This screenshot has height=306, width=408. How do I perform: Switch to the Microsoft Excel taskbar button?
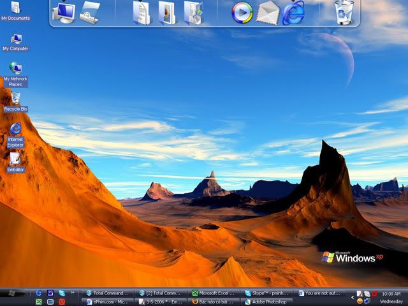point(214,293)
